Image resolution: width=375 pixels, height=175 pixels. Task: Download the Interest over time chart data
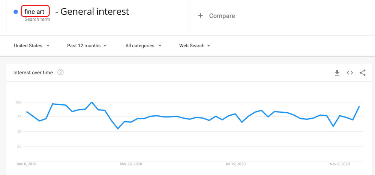(337, 73)
